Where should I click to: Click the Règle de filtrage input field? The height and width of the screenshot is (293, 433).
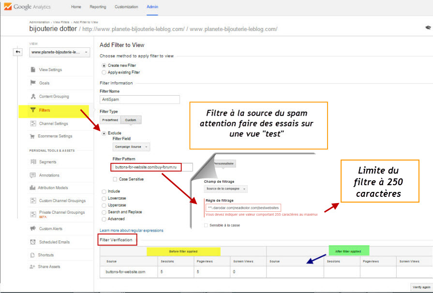click(243, 208)
